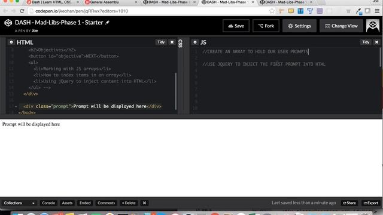Share the pen
Viewport: 383px width, 215px height.
coord(349,203)
